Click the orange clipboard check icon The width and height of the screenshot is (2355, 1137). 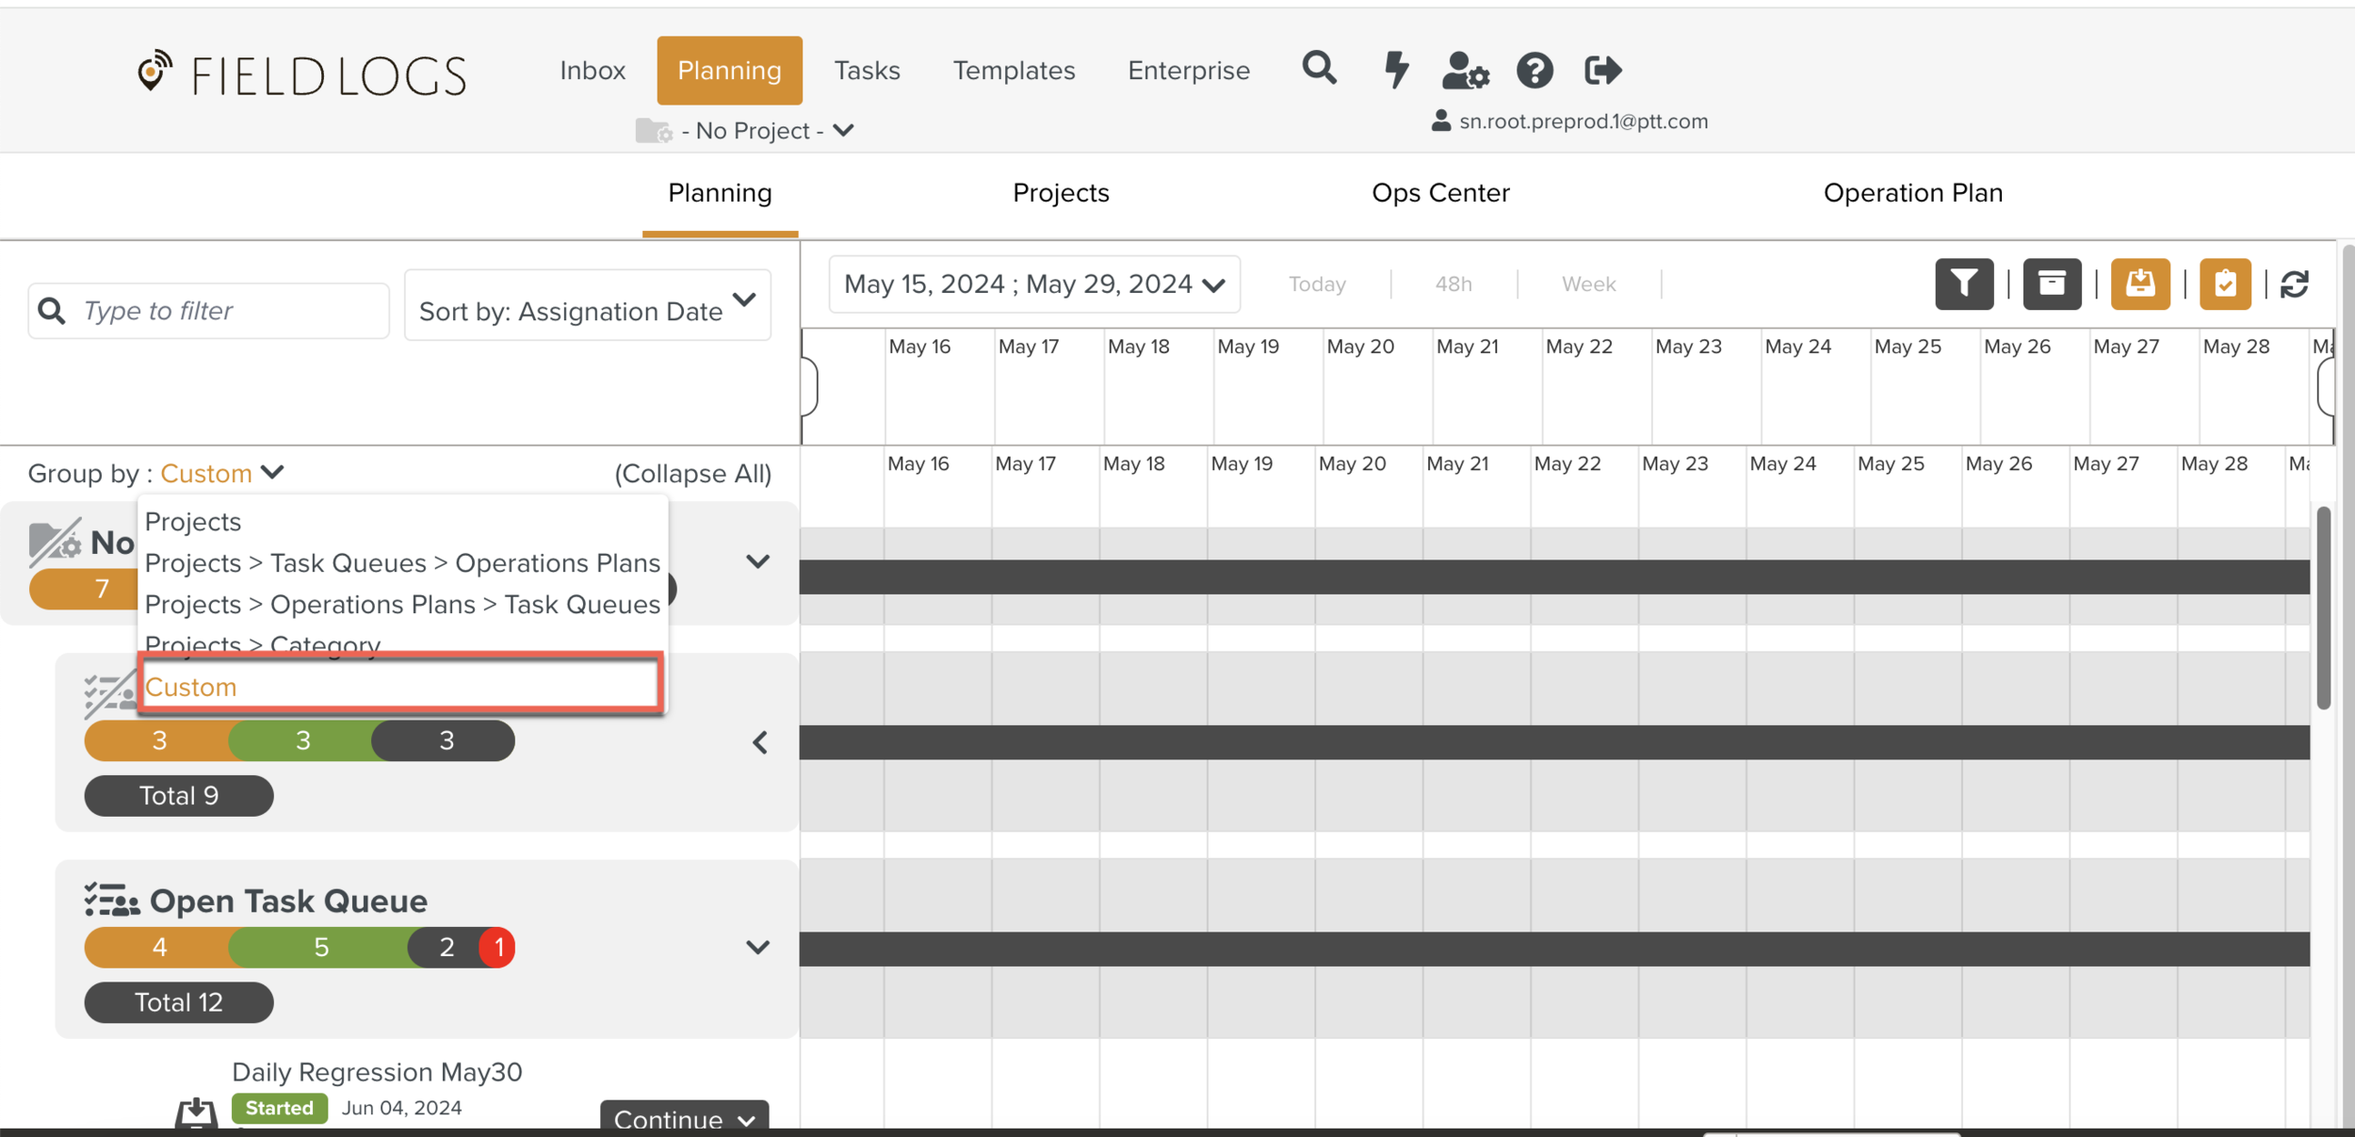click(x=2225, y=284)
